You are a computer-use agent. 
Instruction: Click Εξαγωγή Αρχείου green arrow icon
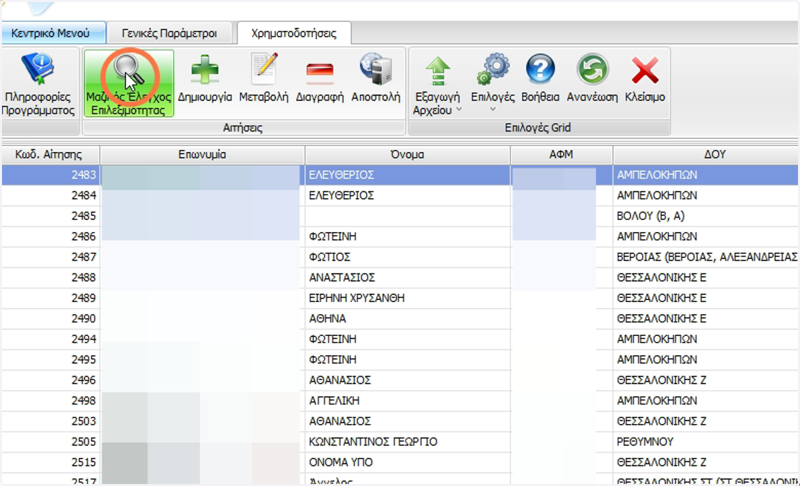438,71
